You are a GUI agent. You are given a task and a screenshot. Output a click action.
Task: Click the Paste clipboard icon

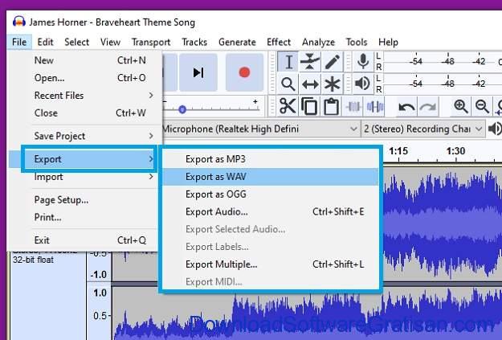(331, 106)
